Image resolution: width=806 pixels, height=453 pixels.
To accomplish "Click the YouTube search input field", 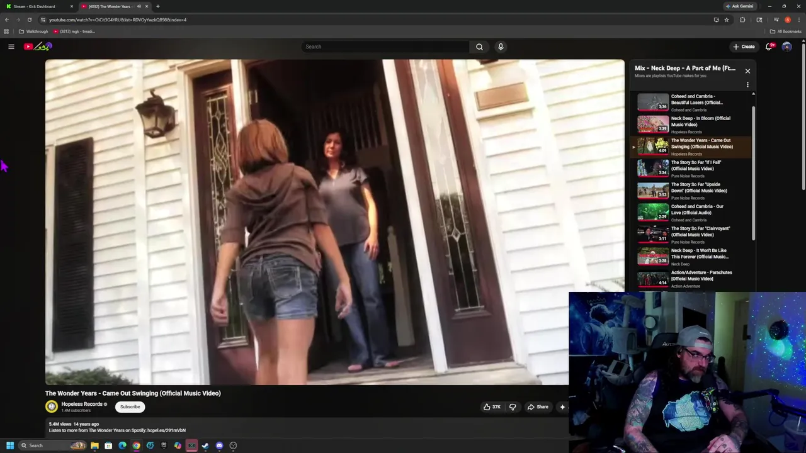I will click(385, 47).
